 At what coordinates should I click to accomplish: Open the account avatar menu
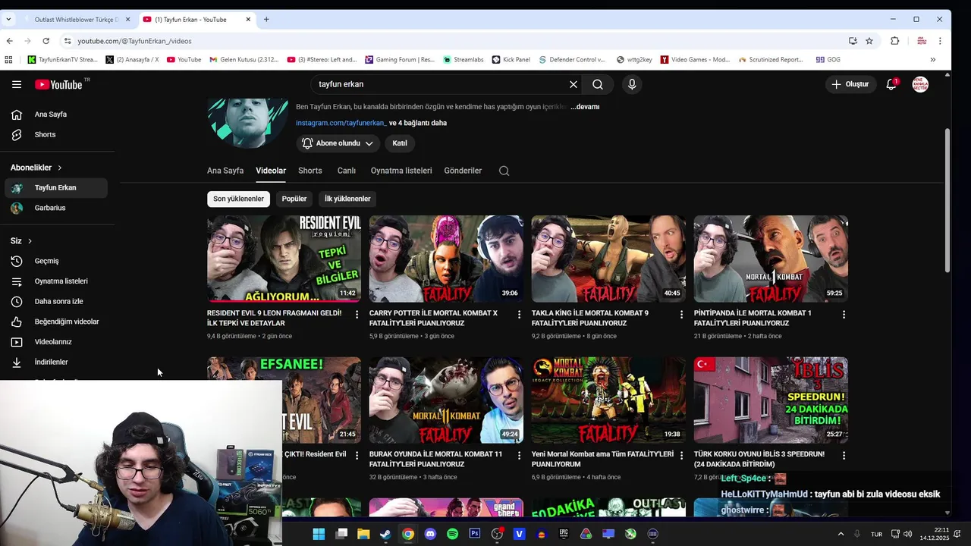tap(920, 84)
